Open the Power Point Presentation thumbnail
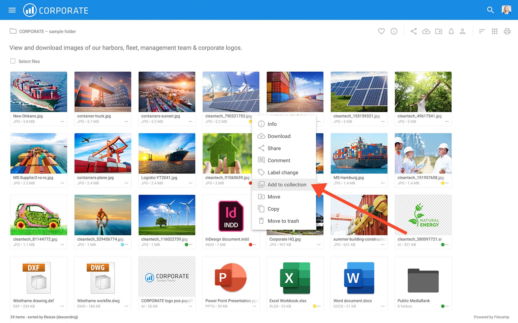Image resolution: width=518 pixels, height=323 pixels. coord(231,278)
